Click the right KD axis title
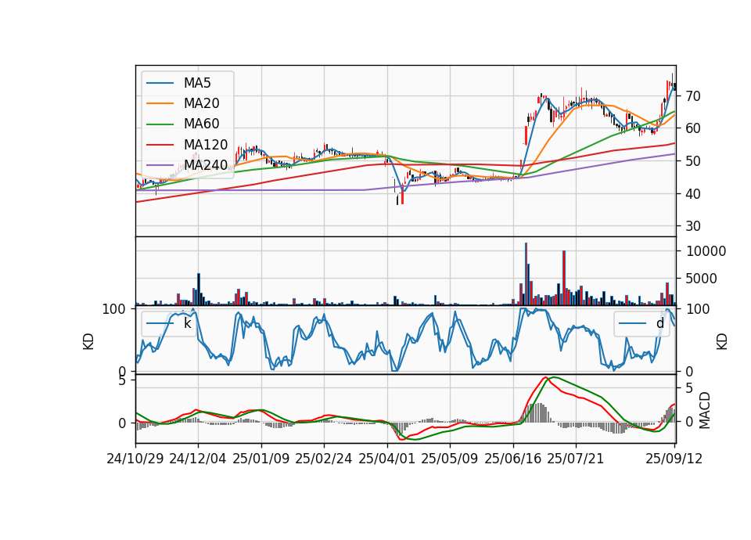This screenshot has height=540, width=751. pos(722,342)
